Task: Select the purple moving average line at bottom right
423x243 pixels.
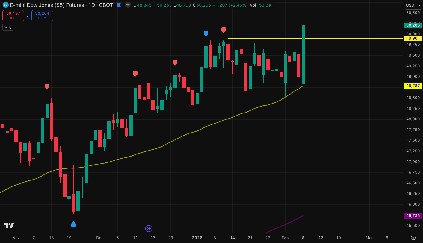Action: [x=285, y=224]
